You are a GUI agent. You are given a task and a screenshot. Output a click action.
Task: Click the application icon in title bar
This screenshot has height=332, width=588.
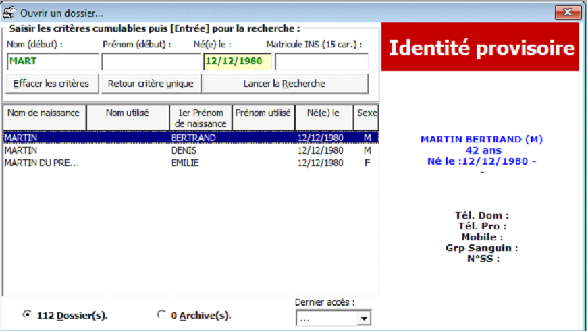(10, 13)
